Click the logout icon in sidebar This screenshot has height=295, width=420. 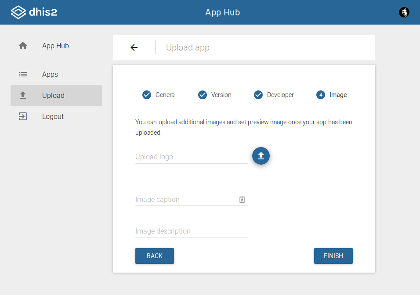coord(23,116)
